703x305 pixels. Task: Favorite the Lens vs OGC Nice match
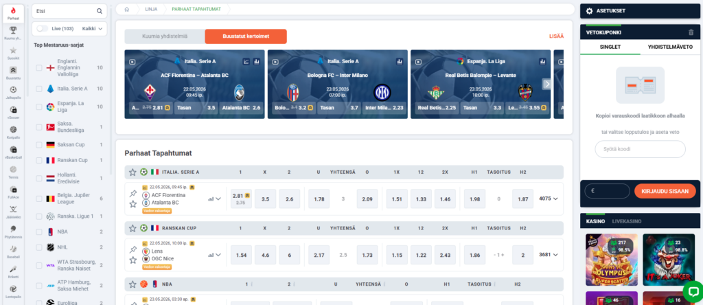132,260
